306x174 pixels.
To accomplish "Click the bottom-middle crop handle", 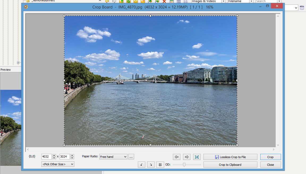I will coord(150,145).
